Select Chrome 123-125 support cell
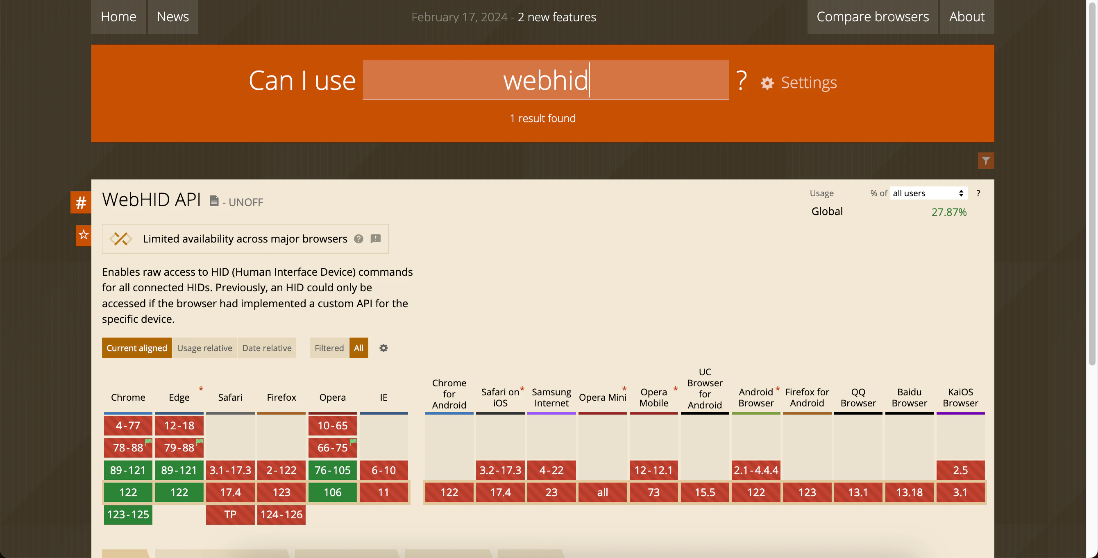Screen dimensions: 1098x558 coord(128,515)
